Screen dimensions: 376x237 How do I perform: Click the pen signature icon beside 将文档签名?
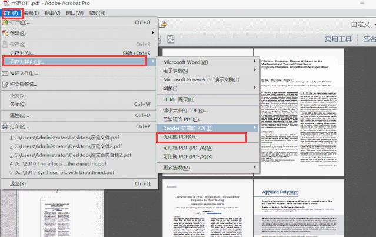pos(5,84)
